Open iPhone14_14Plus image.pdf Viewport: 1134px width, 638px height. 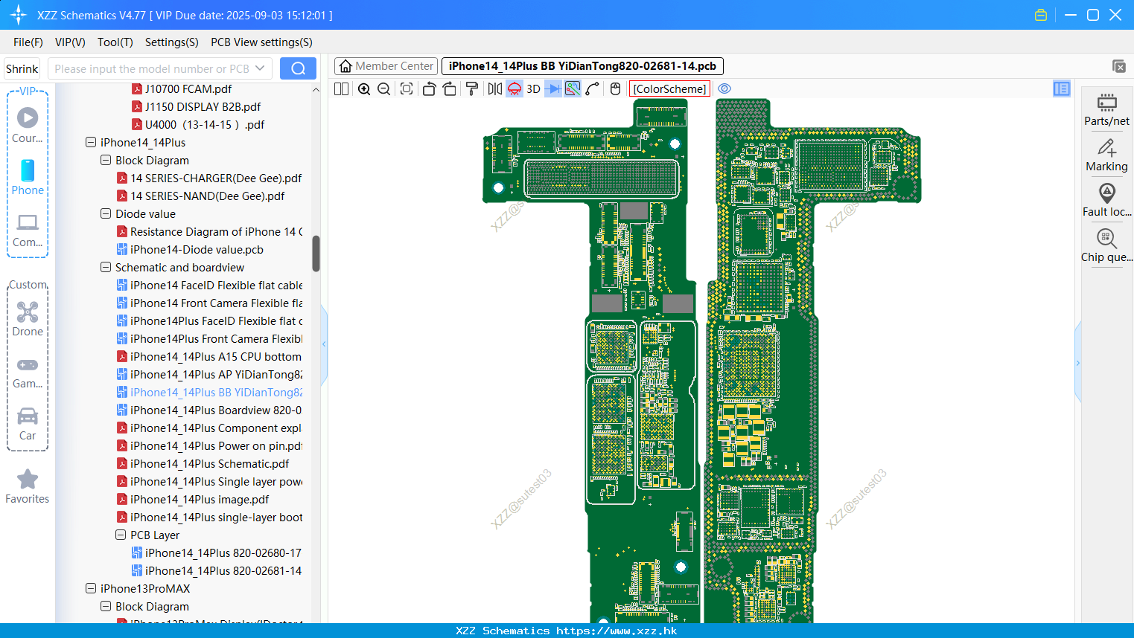coord(193,500)
